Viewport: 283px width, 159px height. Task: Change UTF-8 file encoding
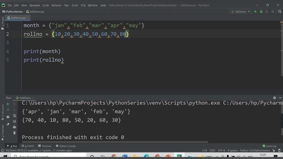pos(221,150)
